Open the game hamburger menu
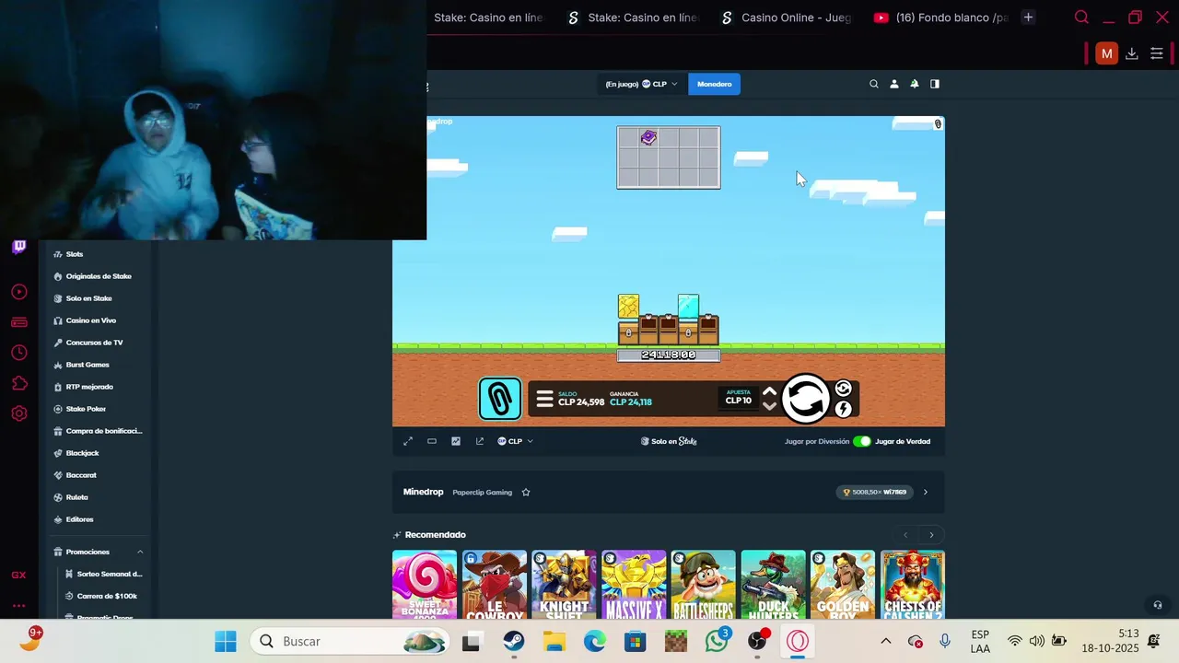 (x=544, y=399)
